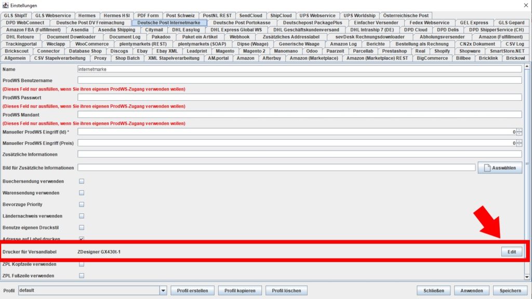Screen dimensions: 532x299
Task: Click ZDesigner GX430t-1 printer name
Action: click(99, 252)
